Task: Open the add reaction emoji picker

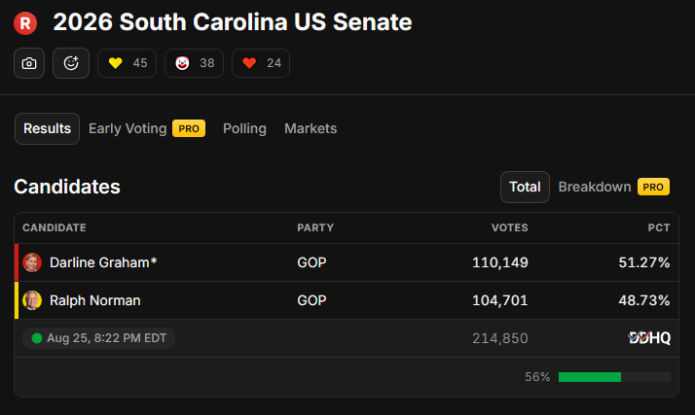Action: pyautogui.click(x=71, y=63)
